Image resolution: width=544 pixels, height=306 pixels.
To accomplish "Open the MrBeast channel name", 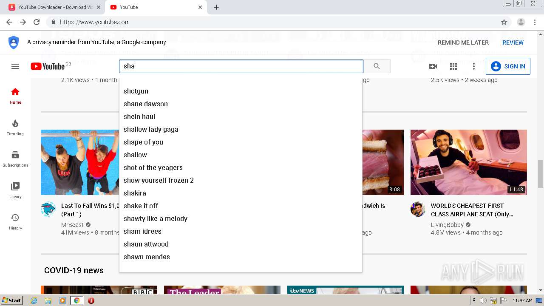I will click(x=73, y=225).
